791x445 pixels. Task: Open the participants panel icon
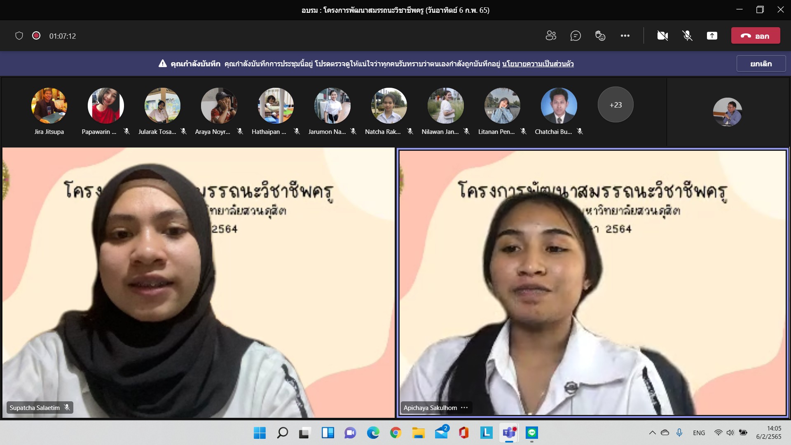pos(551,36)
